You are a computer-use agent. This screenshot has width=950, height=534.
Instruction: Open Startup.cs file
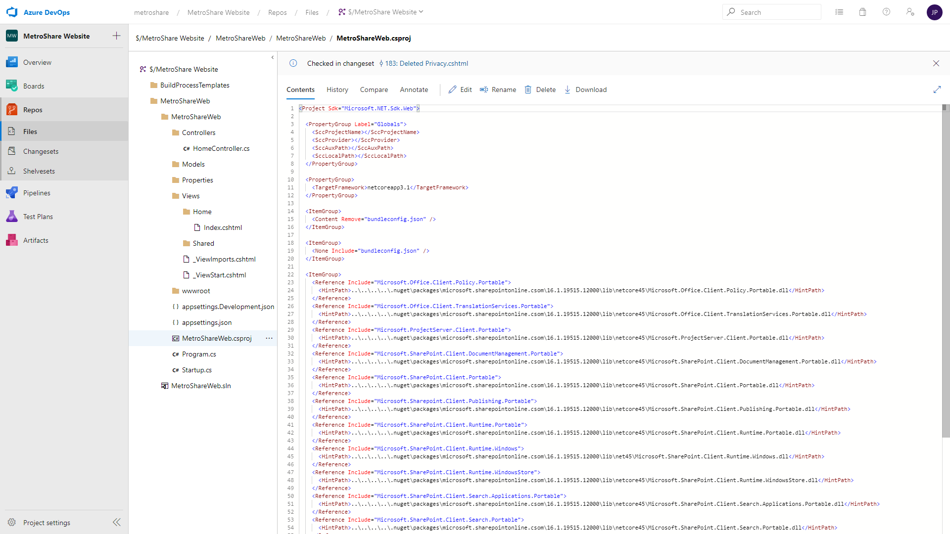tap(196, 370)
